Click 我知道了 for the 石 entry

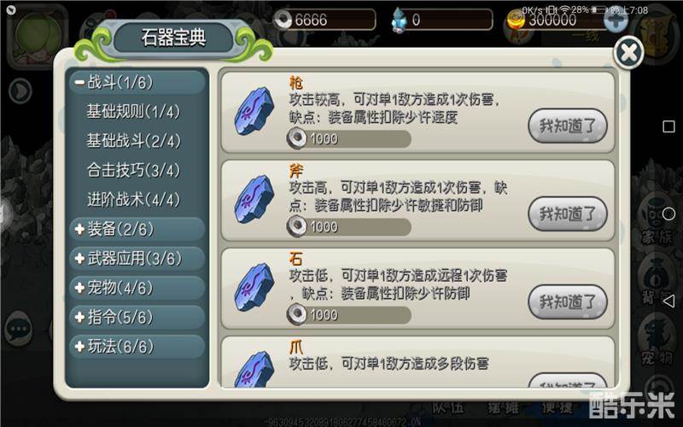click(567, 302)
